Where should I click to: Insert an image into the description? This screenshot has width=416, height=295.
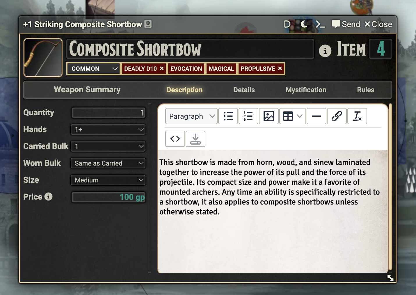click(x=269, y=116)
